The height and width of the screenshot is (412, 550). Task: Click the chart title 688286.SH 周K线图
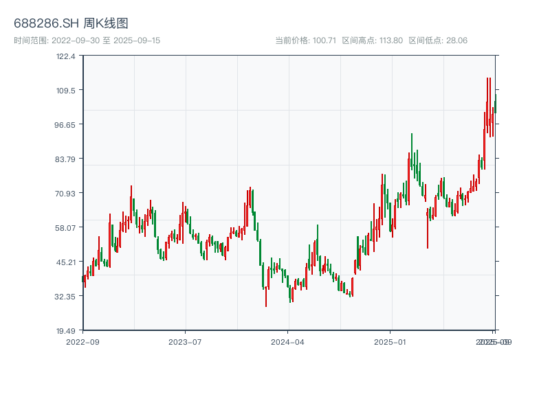coord(71,23)
